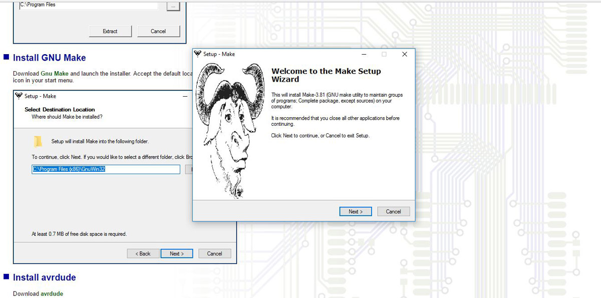Click Cancel next to the Extract button
Viewport: 601px width, 298px height.
pyautogui.click(x=158, y=31)
